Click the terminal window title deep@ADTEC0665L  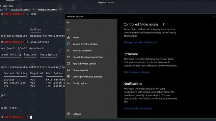(x=106, y=3)
